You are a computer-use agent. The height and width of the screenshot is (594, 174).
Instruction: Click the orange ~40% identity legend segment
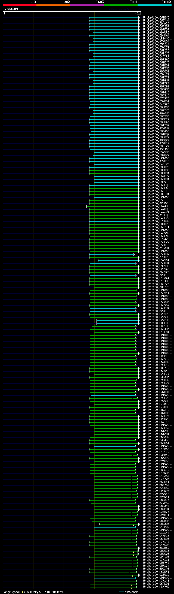tap(53, 5)
